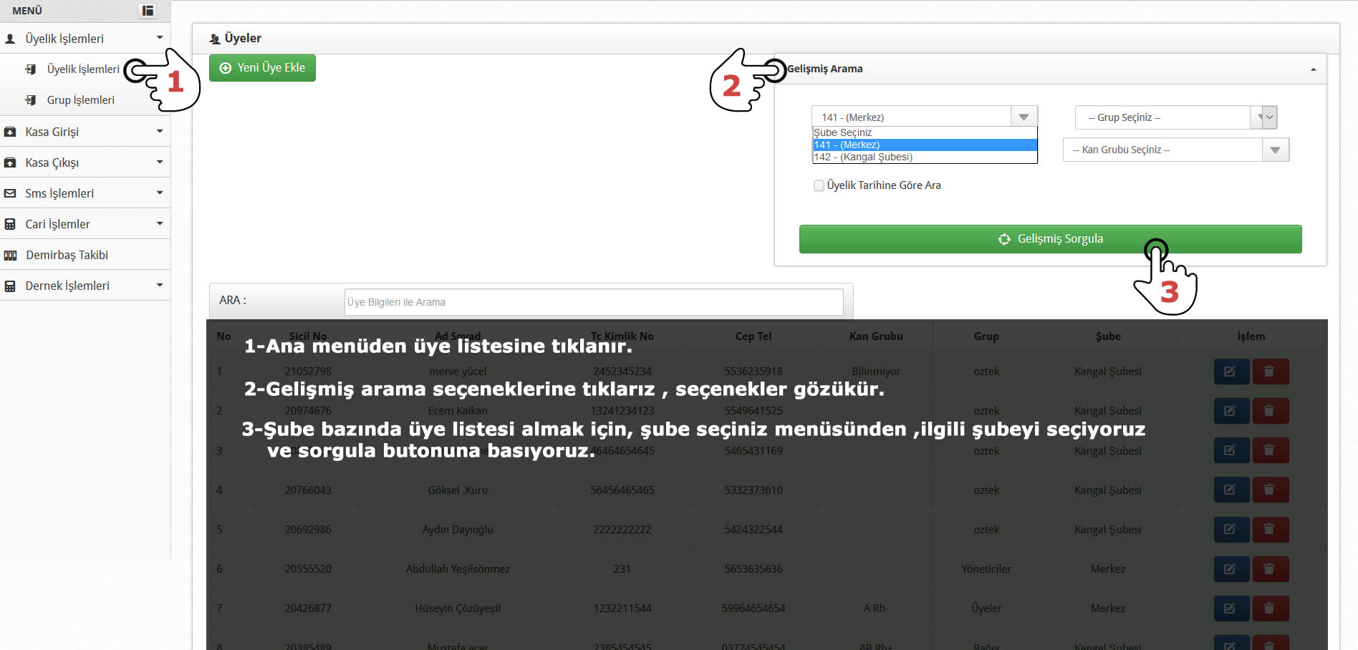Viewport: 1358px width, 650px height.
Task: Collapse the top Üyelik İşlemleri menu arrow
Action: tap(160, 37)
